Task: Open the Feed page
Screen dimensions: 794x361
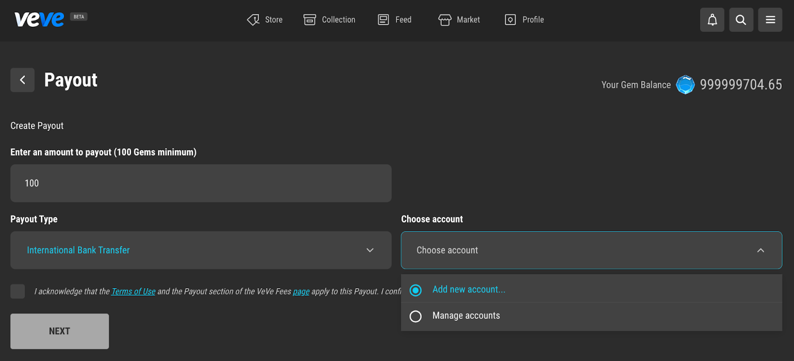Action: (x=395, y=20)
